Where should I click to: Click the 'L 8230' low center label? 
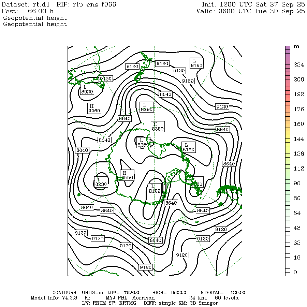click(x=101, y=182)
